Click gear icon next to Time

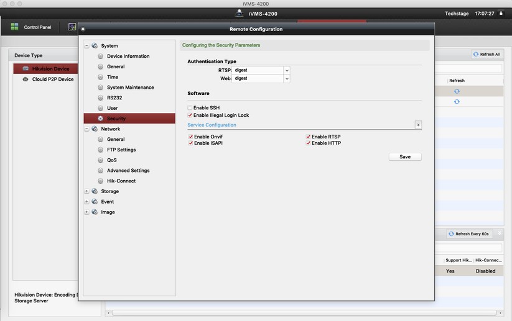[101, 77]
